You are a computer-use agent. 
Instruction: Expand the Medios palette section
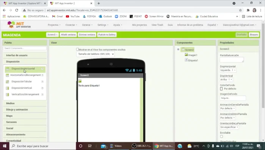(x=25, y=104)
